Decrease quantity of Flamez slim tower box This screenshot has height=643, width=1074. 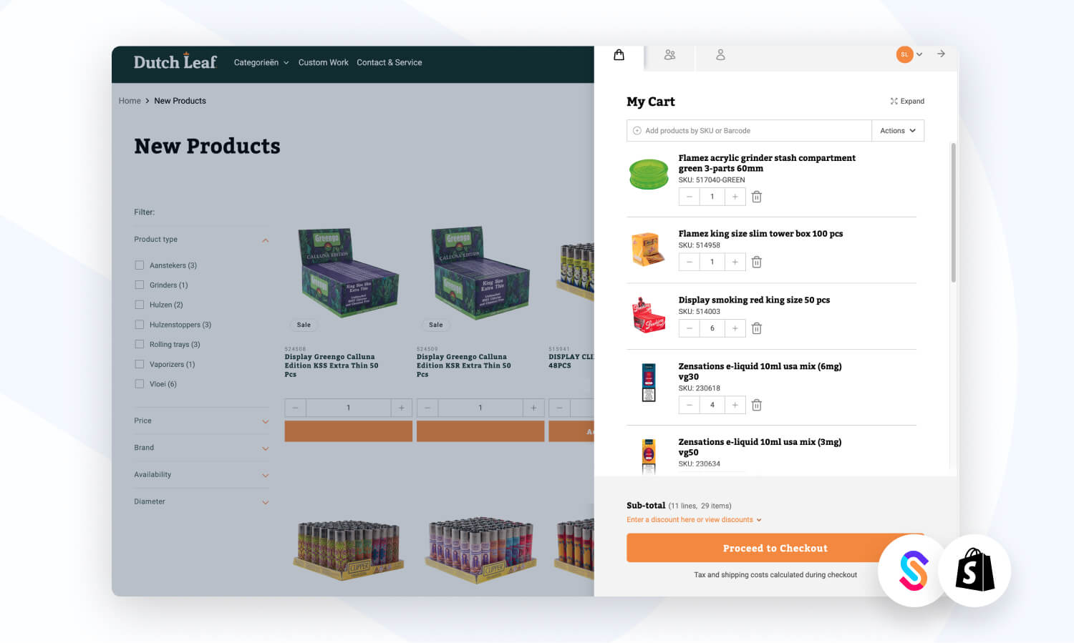tap(689, 262)
